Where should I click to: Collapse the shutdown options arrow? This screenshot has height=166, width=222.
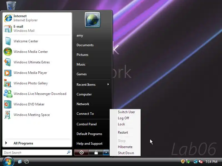[x=106, y=152]
